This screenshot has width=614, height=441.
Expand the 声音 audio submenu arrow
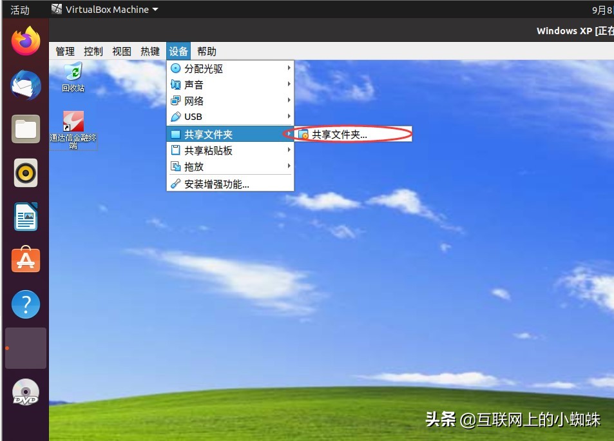click(x=289, y=84)
